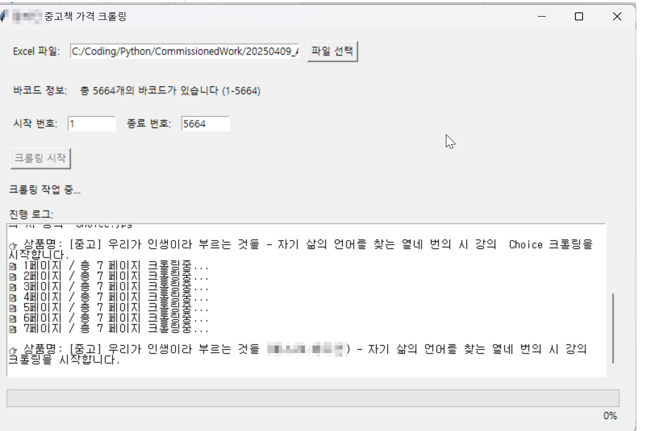
Task: Click the page icon beside the 5페이지 log line
Action: point(13,308)
